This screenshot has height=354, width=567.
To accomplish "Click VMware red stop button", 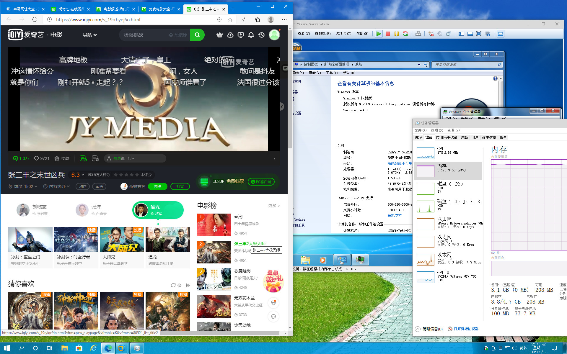I will click(388, 34).
